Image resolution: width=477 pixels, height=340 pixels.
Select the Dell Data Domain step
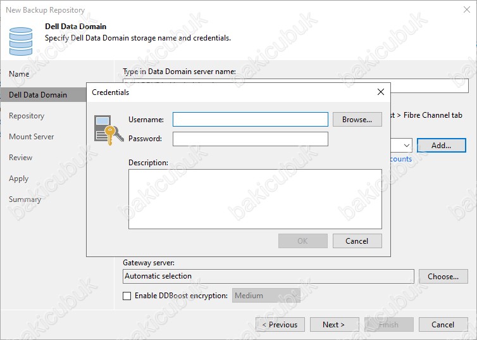tap(44, 95)
